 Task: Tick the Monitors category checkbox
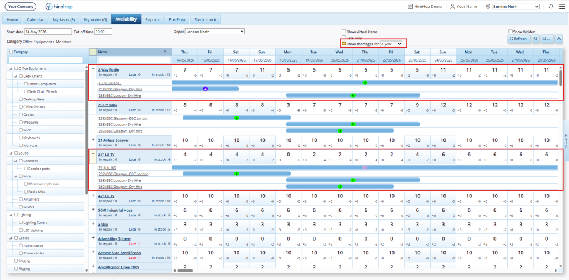coord(21,145)
